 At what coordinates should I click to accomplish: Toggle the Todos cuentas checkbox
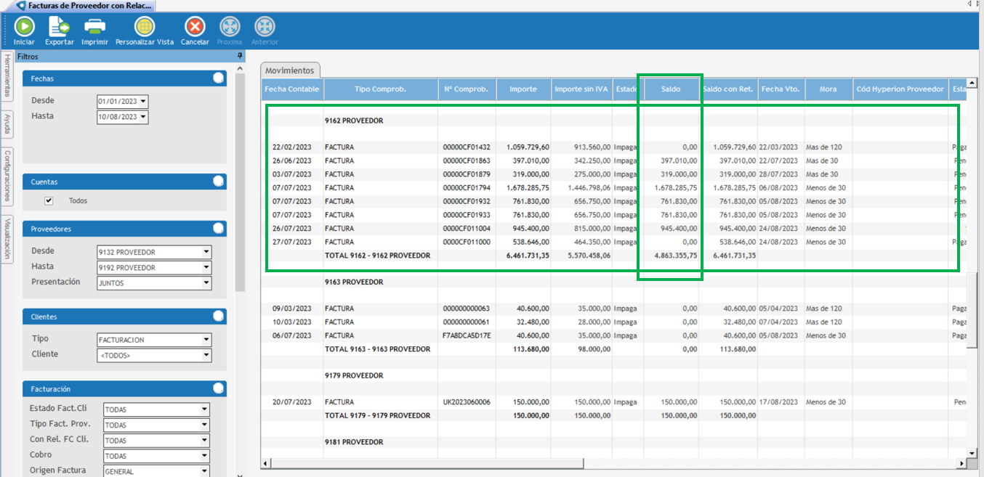(49, 200)
